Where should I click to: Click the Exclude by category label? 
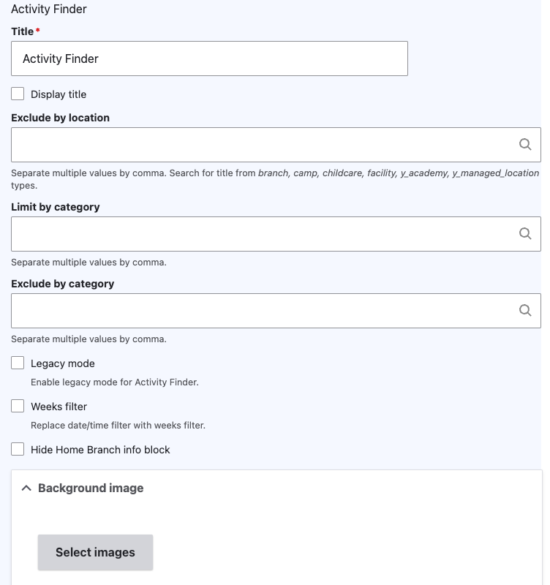pyautogui.click(x=62, y=284)
